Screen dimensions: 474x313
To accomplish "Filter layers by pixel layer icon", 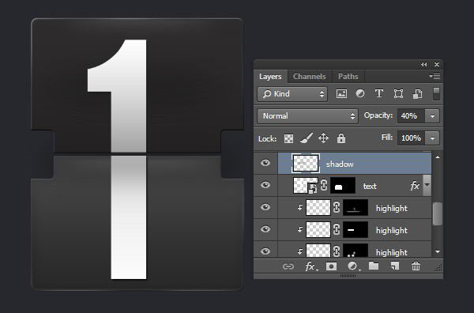I will pos(341,94).
